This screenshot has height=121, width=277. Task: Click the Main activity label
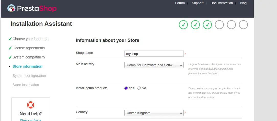pos(85,64)
